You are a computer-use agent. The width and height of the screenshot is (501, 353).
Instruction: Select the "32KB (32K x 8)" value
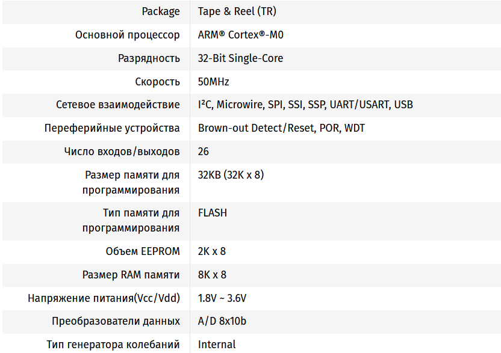(231, 175)
